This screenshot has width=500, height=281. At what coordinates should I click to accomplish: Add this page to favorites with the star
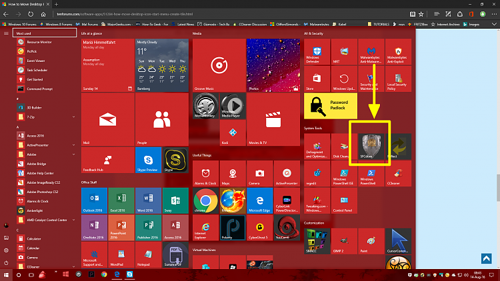(x=421, y=14)
